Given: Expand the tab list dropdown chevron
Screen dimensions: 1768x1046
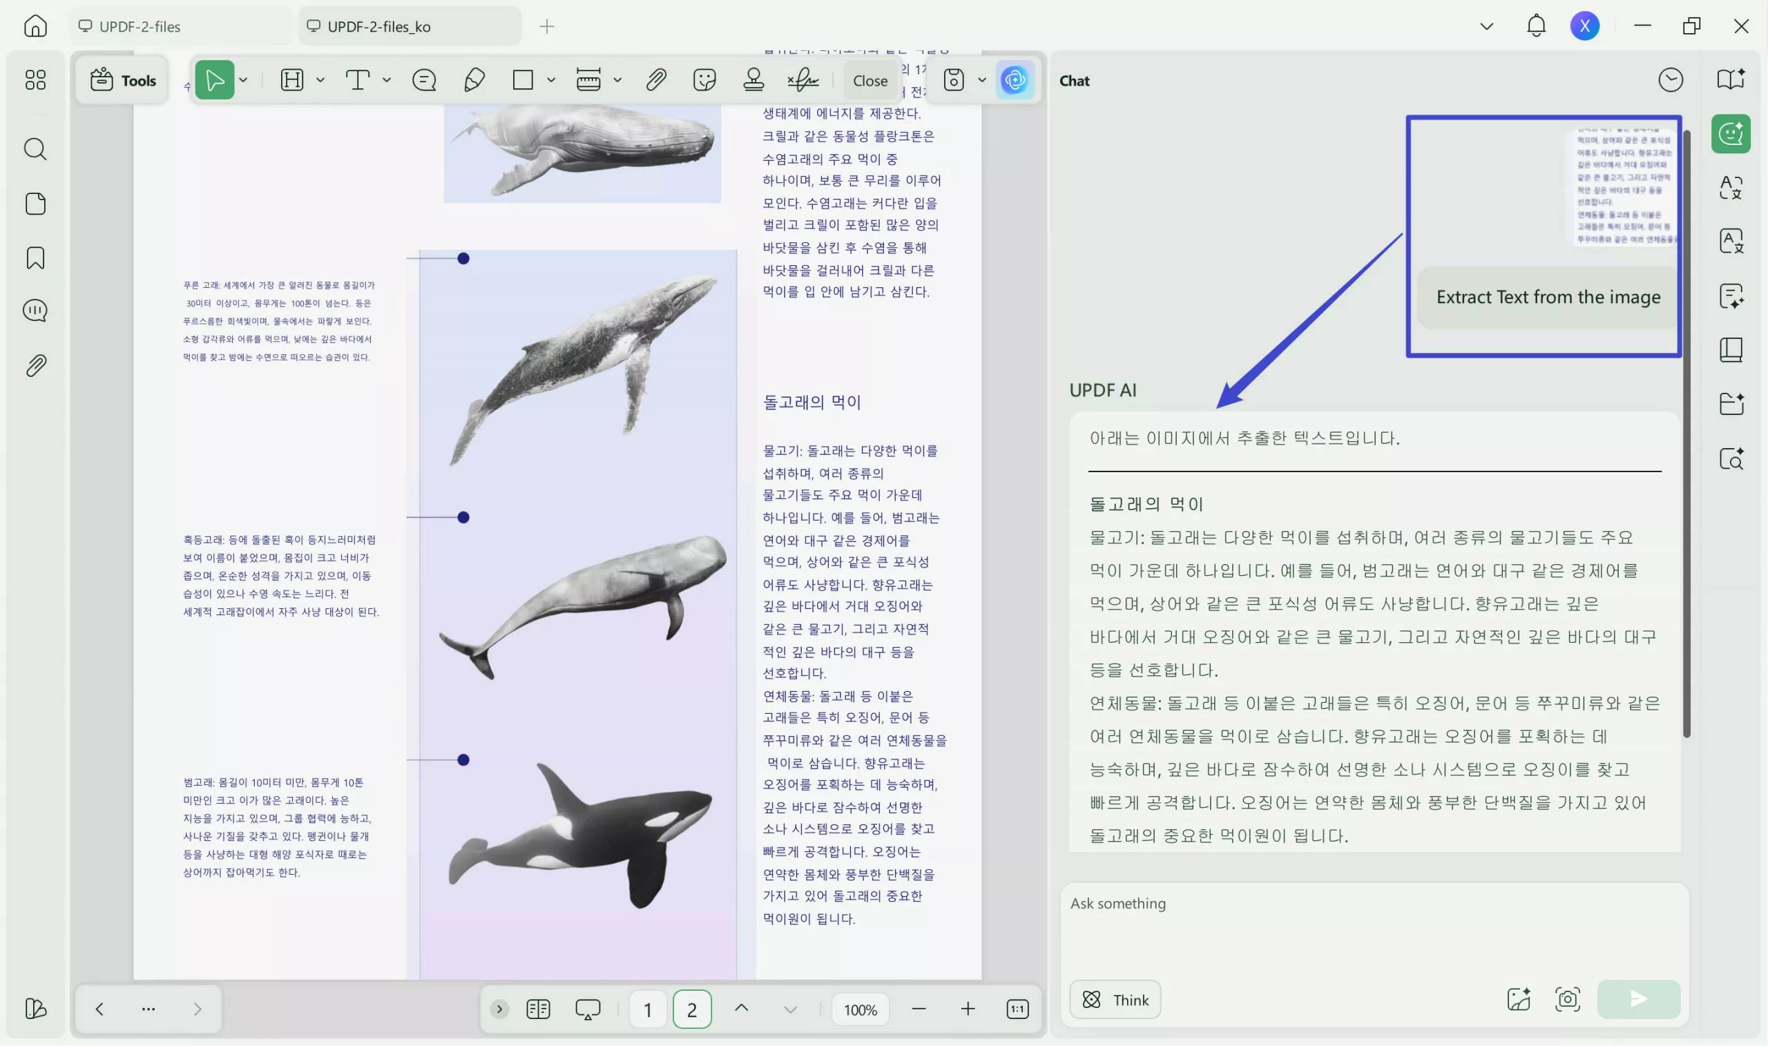Looking at the screenshot, I should pyautogui.click(x=1487, y=27).
